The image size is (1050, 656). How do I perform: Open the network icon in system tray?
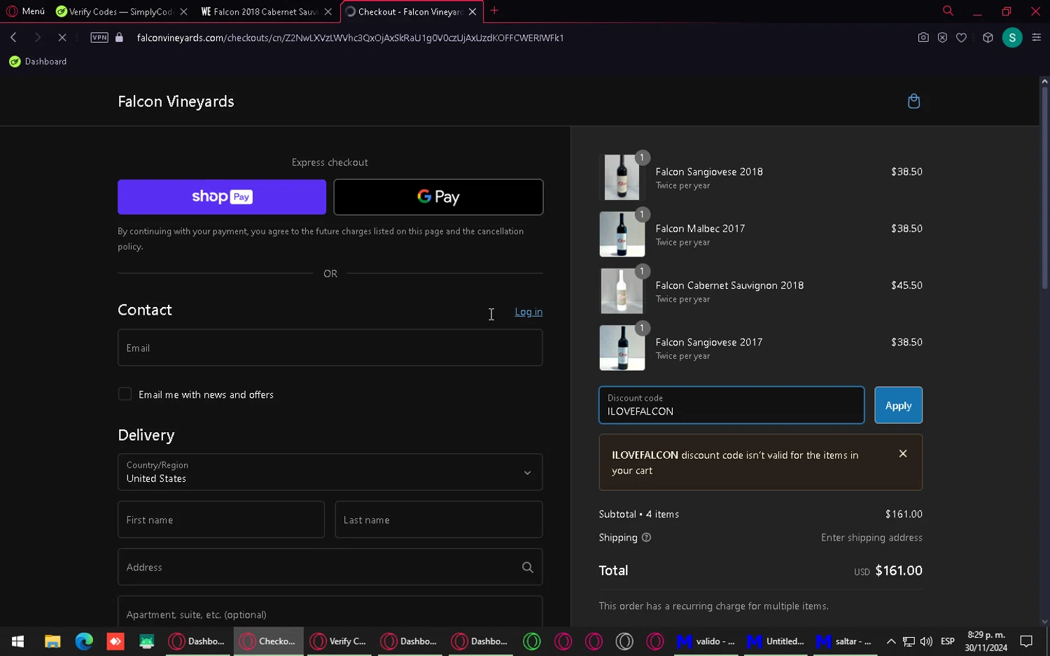[909, 641]
